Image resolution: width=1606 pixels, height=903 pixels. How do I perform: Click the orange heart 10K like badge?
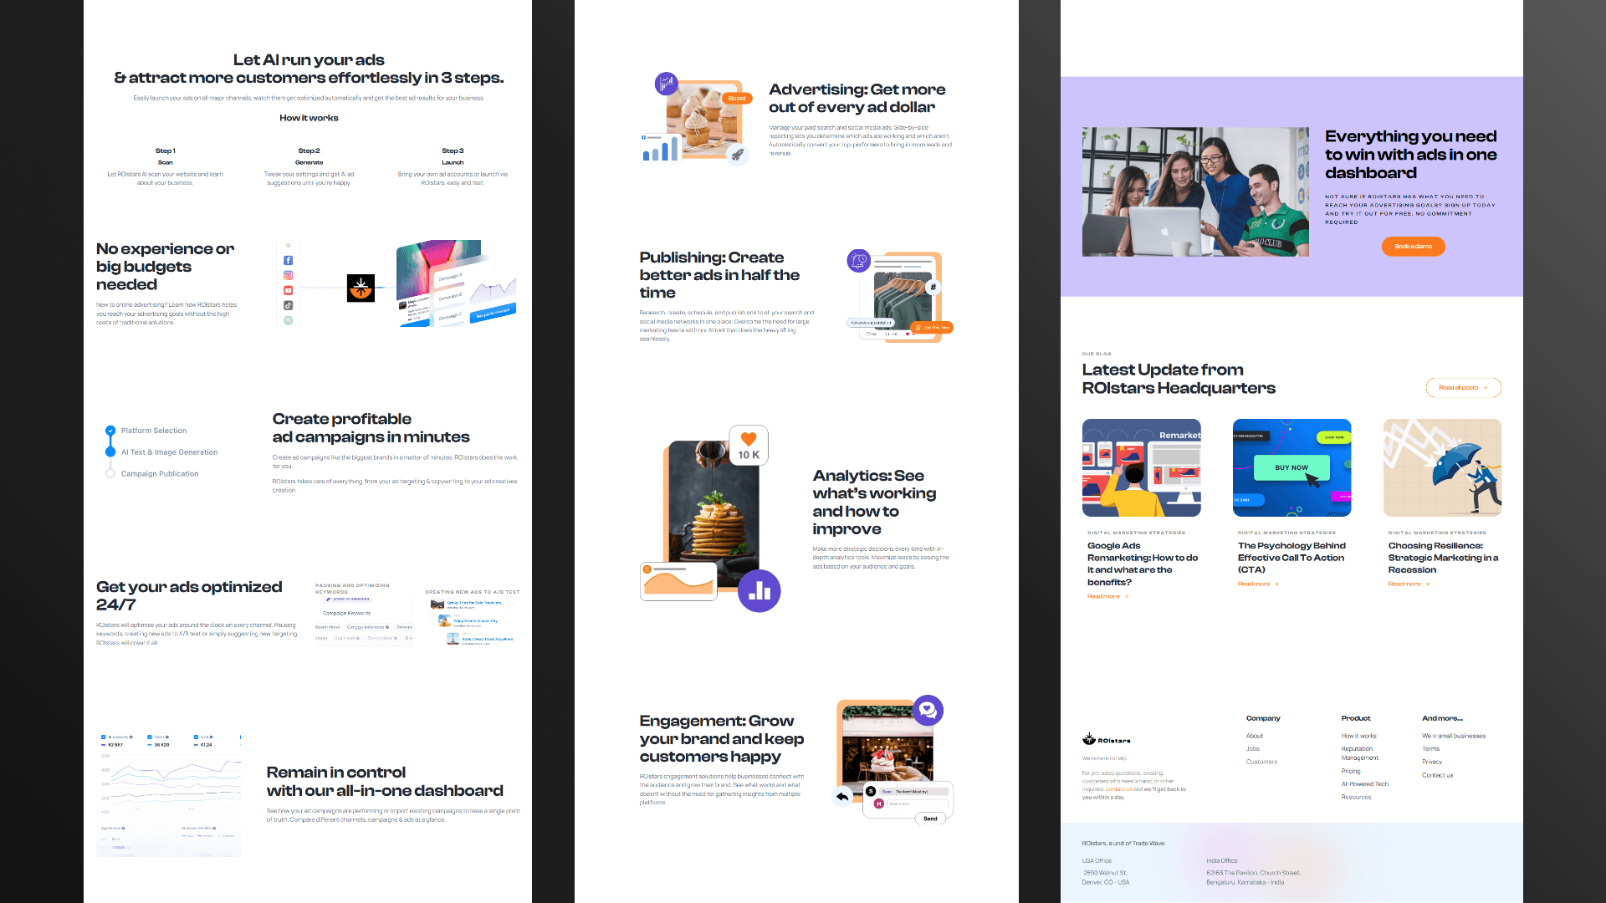(749, 446)
